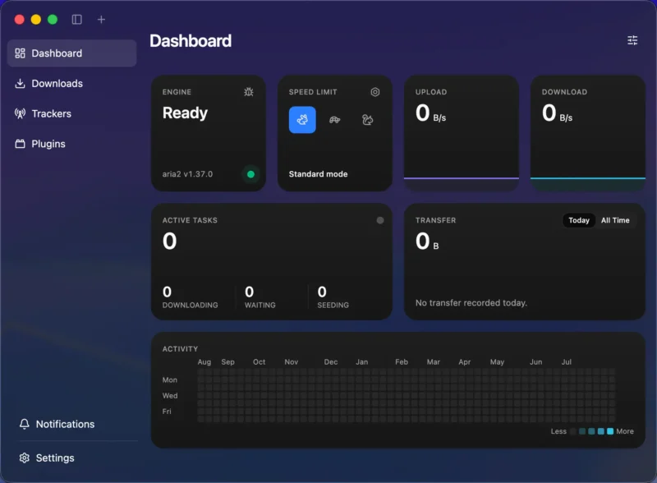Click the 'Standard mode' label
Image resolution: width=657 pixels, height=483 pixels.
click(x=318, y=174)
